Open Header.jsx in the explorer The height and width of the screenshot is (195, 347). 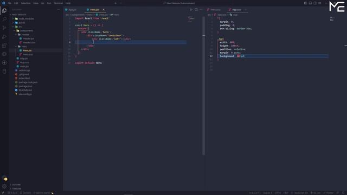[28, 38]
